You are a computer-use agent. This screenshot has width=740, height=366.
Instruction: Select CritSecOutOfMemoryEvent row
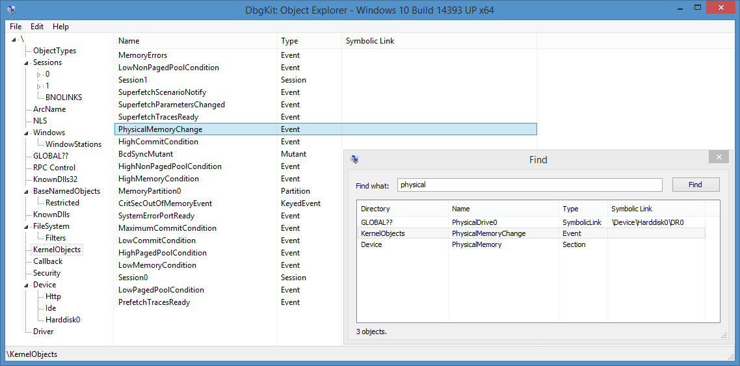pyautogui.click(x=229, y=203)
